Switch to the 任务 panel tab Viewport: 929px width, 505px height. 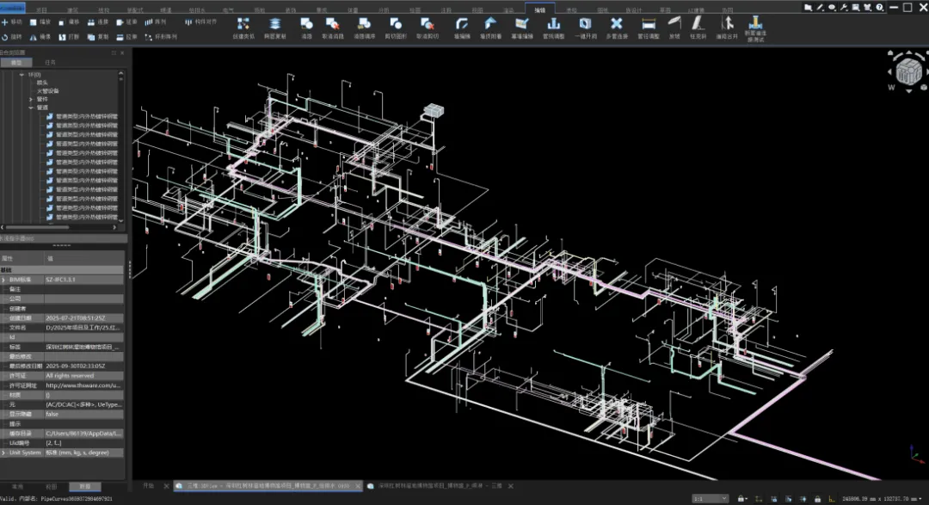[51, 63]
